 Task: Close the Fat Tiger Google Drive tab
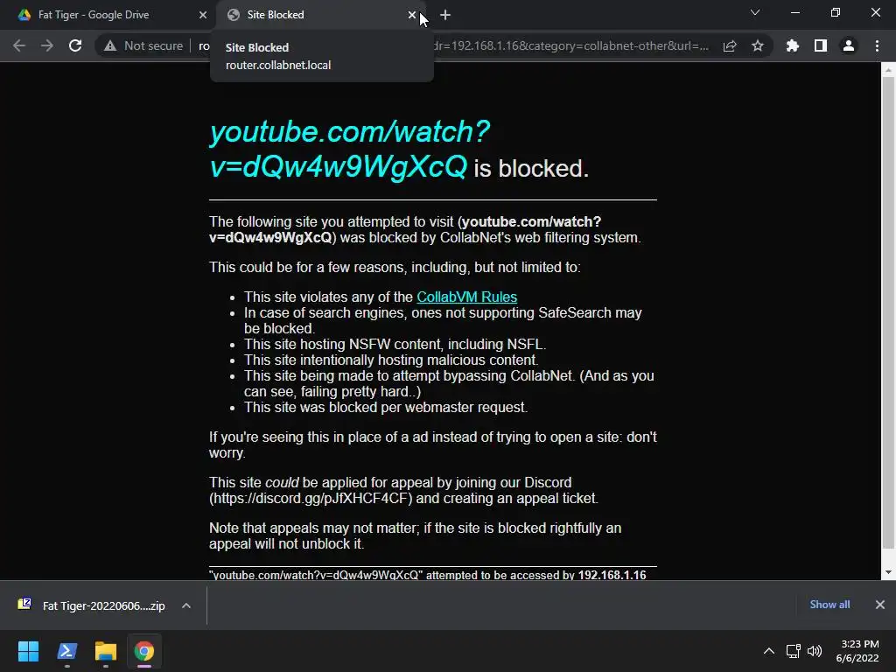pyautogui.click(x=203, y=15)
